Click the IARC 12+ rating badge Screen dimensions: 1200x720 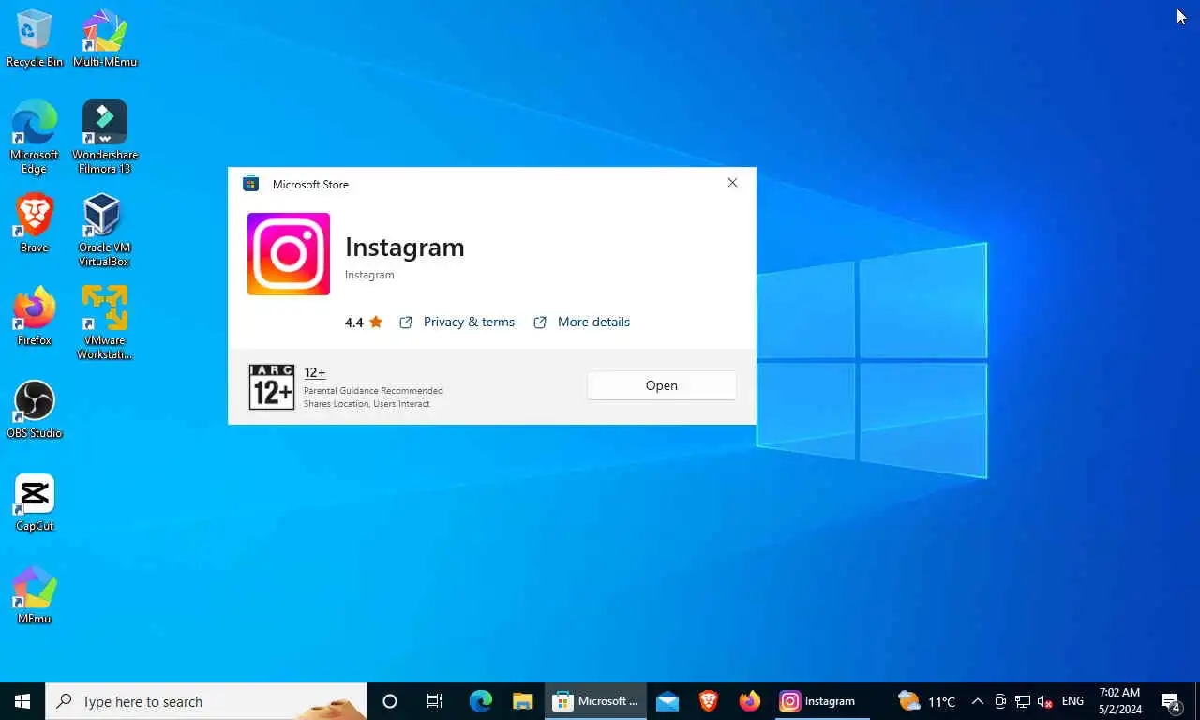[x=272, y=387]
